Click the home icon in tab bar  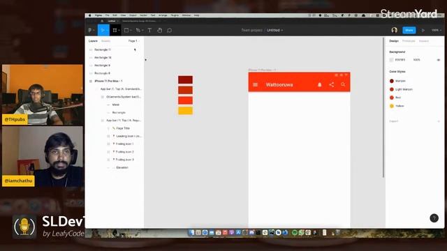click(102, 21)
